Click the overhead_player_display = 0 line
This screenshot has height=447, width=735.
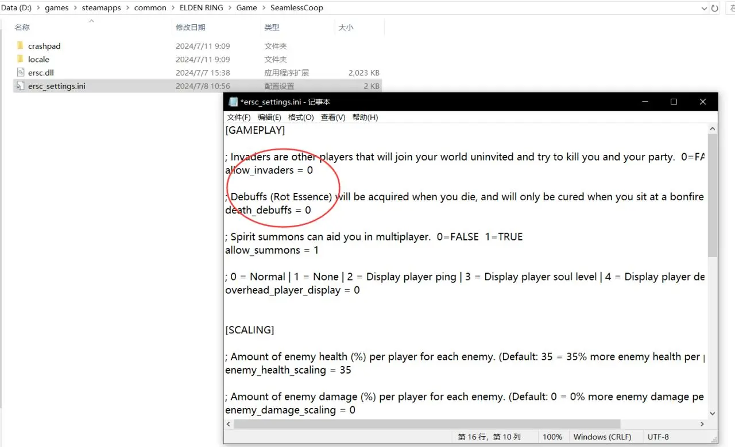pyautogui.click(x=292, y=290)
